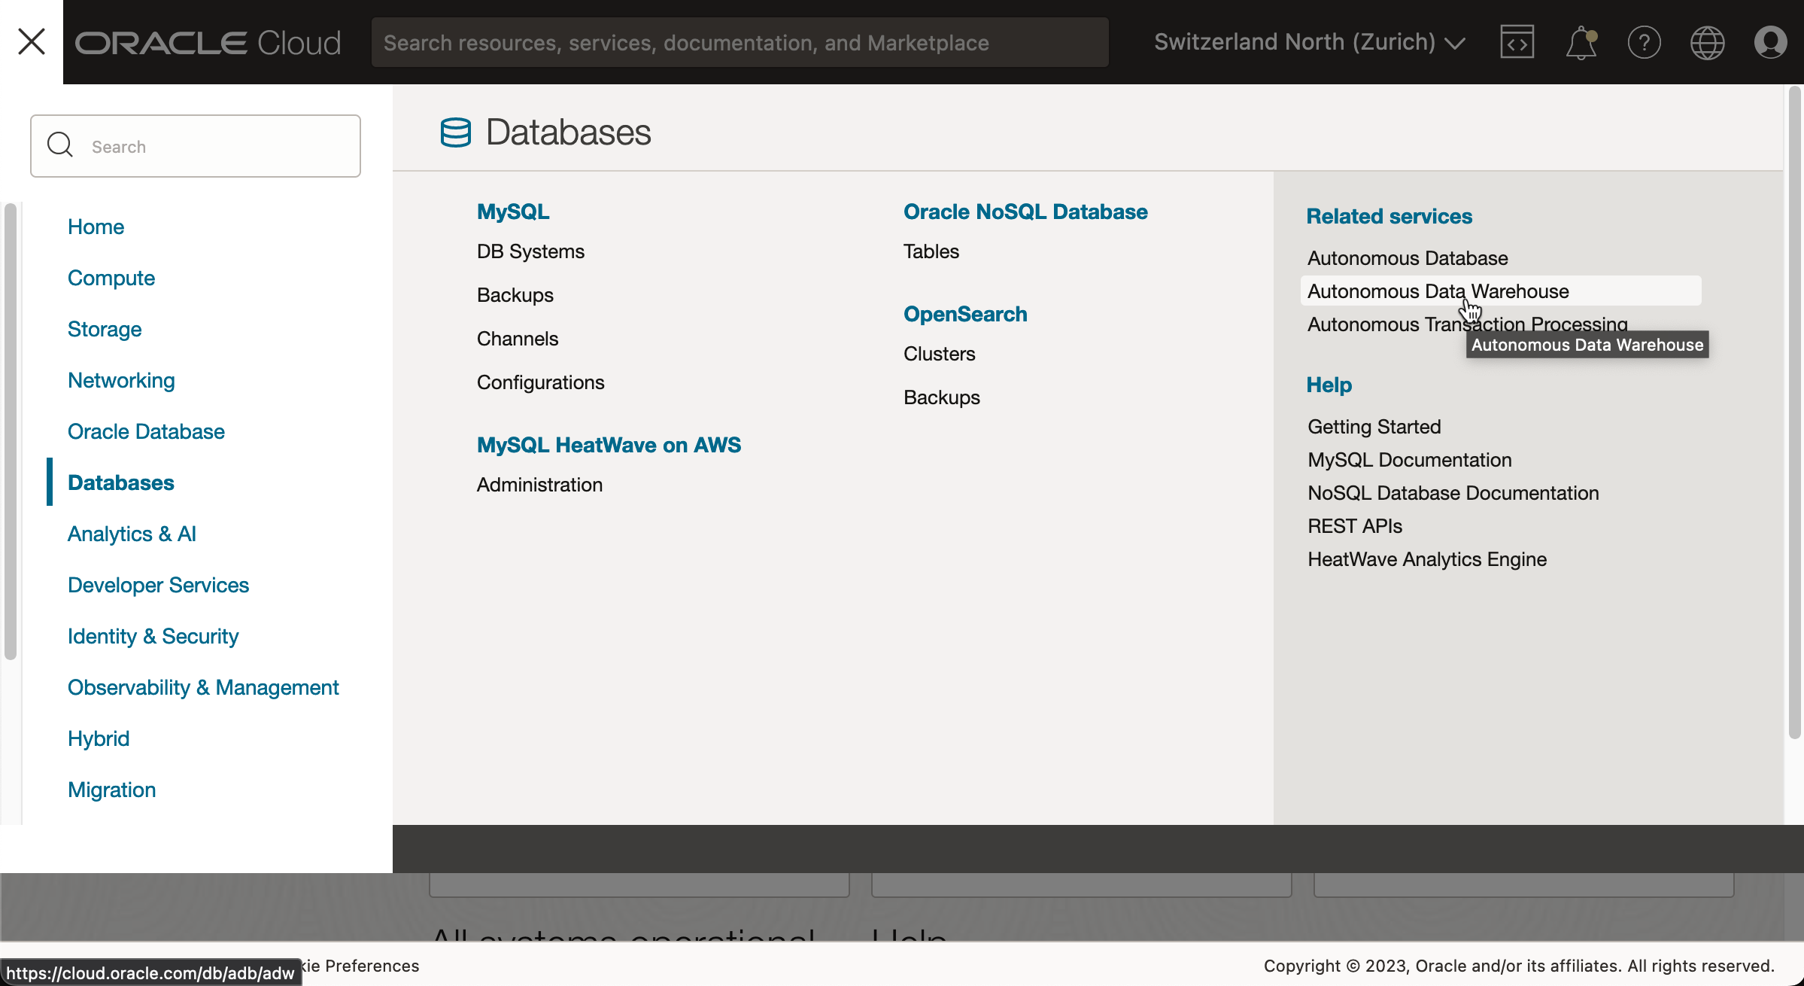Open MySQL Channels

point(518,339)
